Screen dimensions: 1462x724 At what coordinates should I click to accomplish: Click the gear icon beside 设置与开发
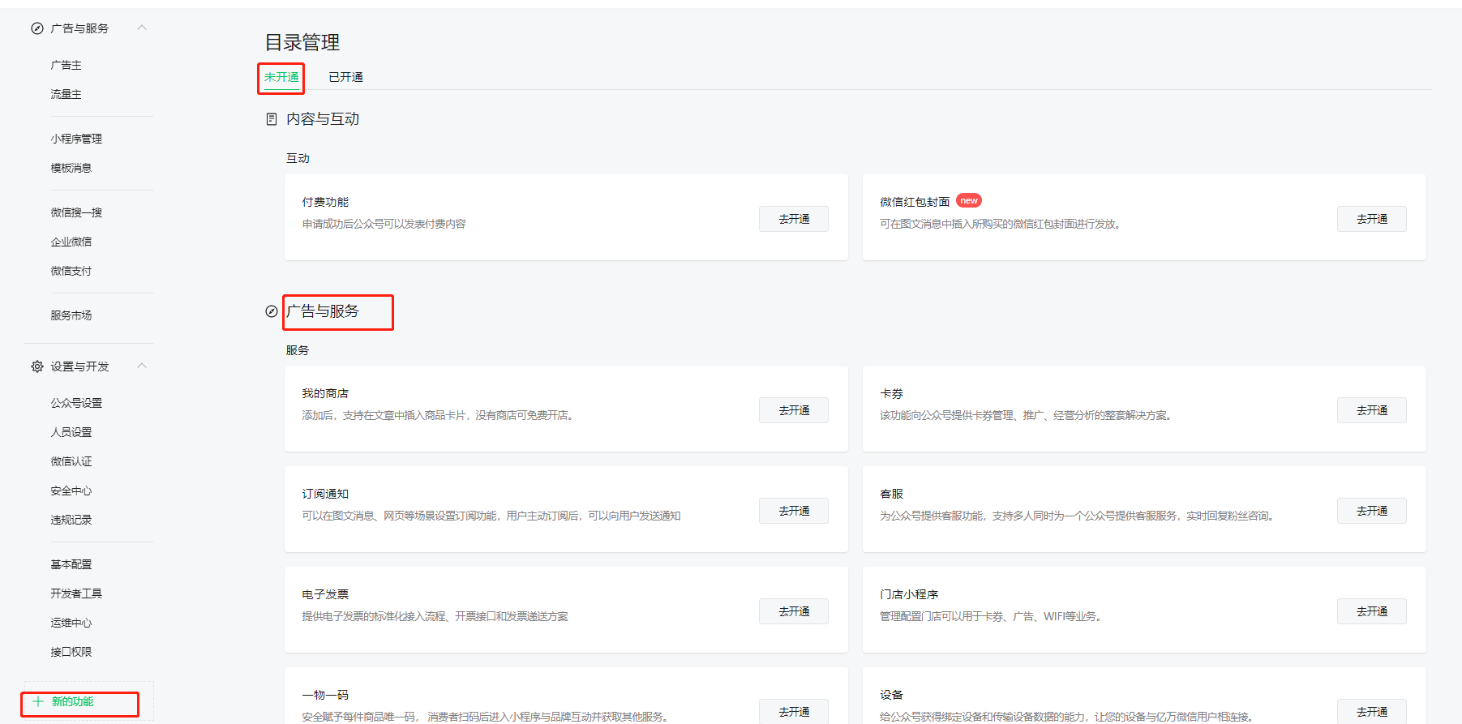pos(37,366)
